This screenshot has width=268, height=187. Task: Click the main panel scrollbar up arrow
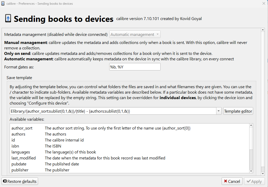[x=263, y=30]
